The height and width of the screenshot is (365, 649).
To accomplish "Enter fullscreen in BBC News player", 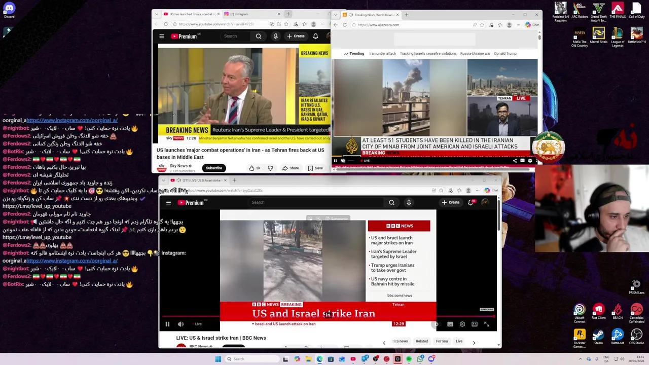I will click(x=486, y=324).
